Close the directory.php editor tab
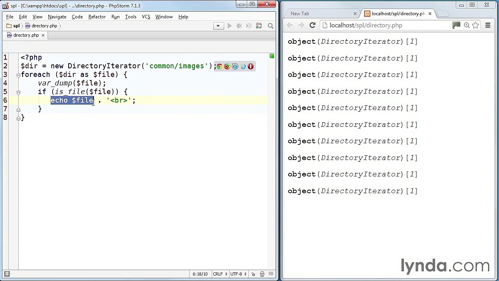499x281 pixels. pos(43,35)
